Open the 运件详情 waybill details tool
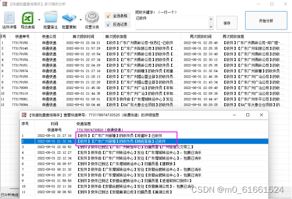 click(x=9, y=21)
